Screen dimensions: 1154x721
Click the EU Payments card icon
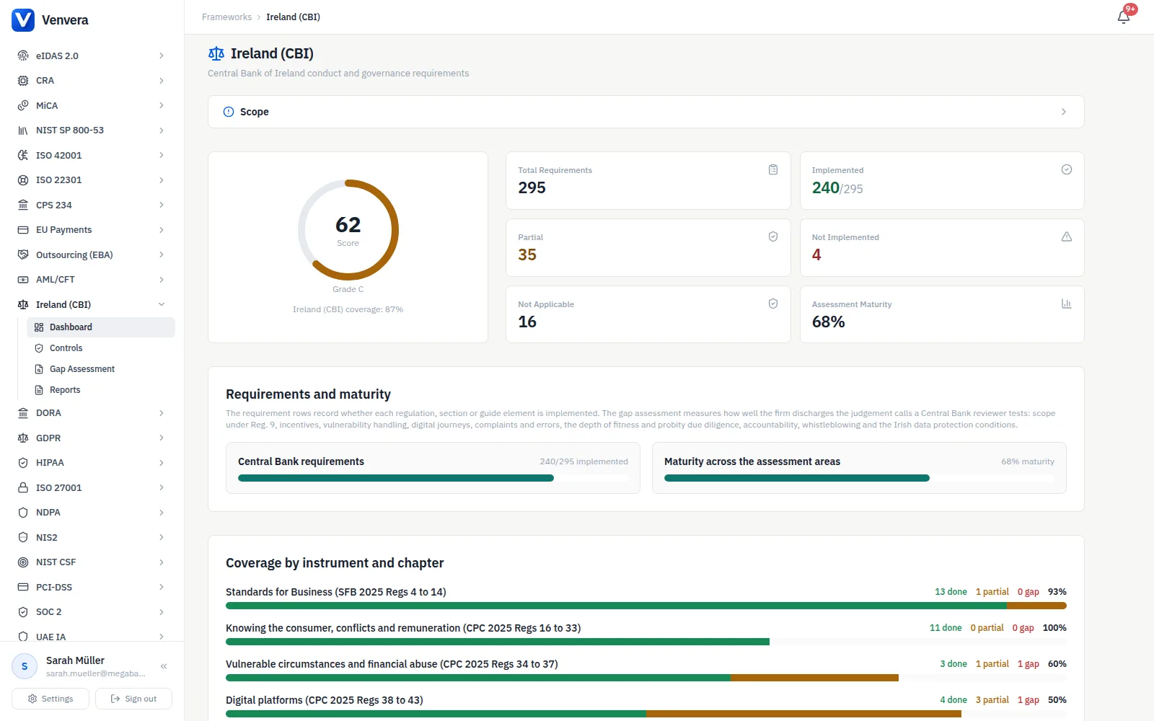[23, 230]
